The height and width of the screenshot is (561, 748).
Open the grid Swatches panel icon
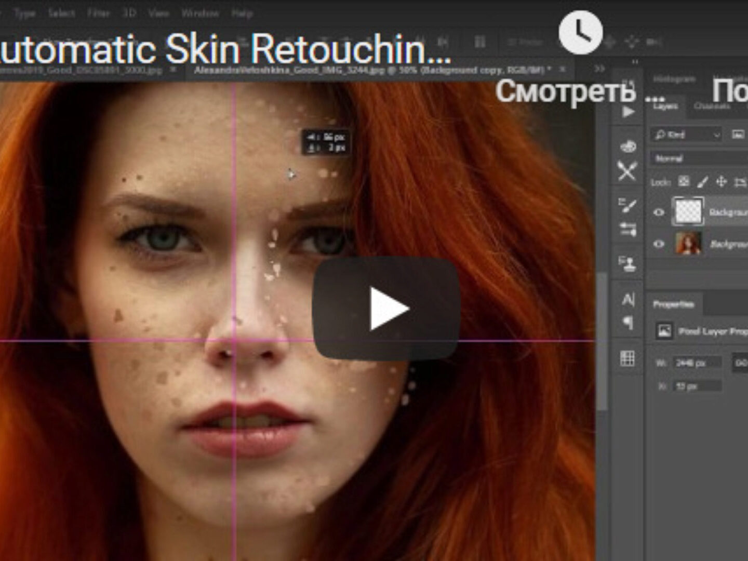627,358
